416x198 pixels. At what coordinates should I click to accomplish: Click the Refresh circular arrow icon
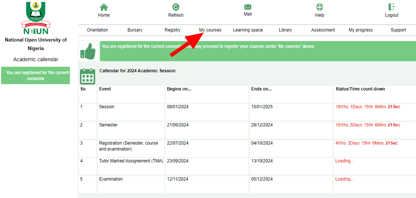(175, 7)
